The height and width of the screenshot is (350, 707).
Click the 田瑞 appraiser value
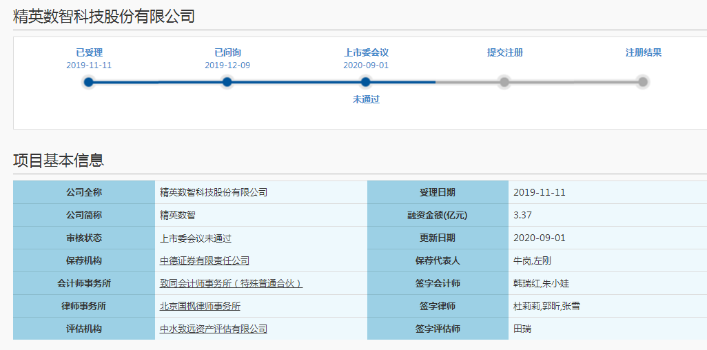pyautogui.click(x=522, y=329)
